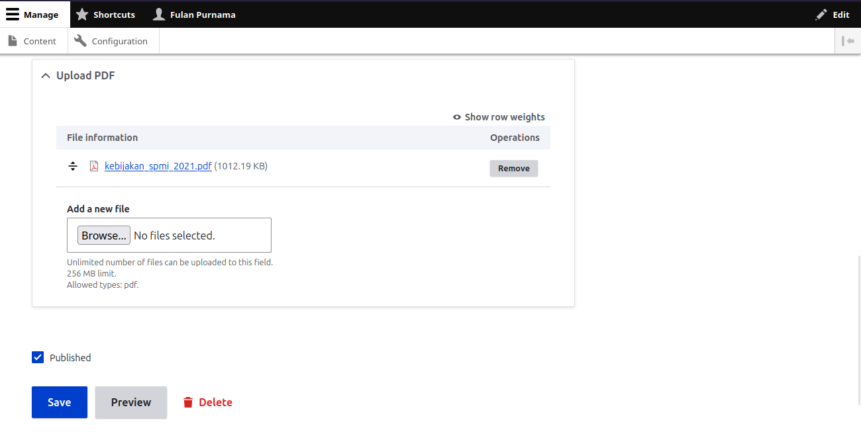This screenshot has height=432, width=861.
Task: Preview the content
Action: coord(131,402)
